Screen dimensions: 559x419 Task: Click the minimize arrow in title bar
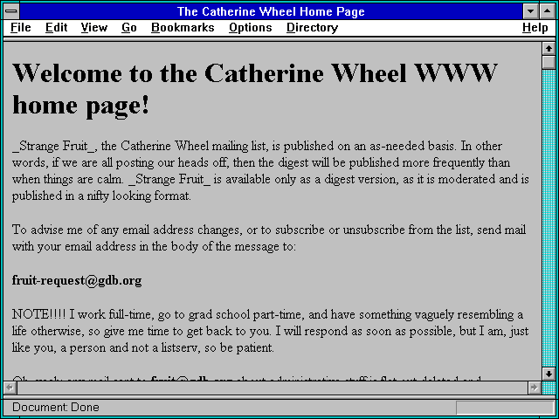531,11
